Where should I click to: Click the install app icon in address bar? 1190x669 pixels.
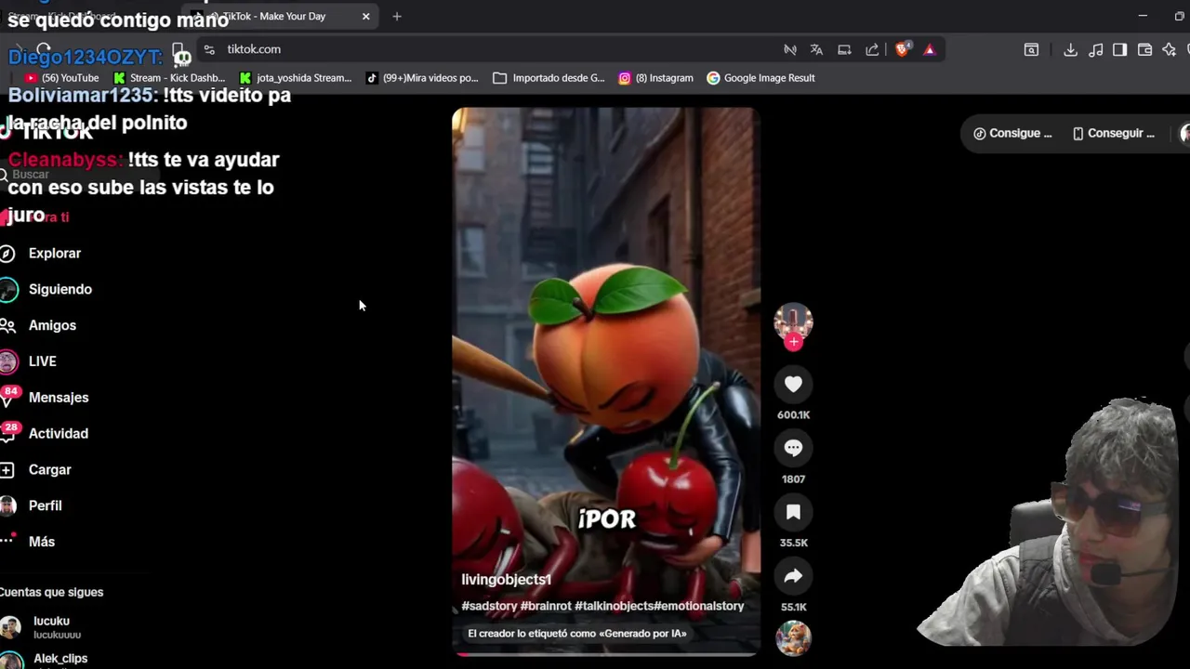(844, 49)
